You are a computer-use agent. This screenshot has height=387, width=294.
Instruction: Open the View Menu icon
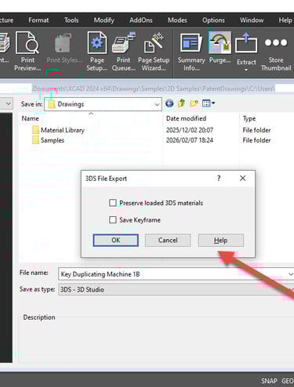209,103
